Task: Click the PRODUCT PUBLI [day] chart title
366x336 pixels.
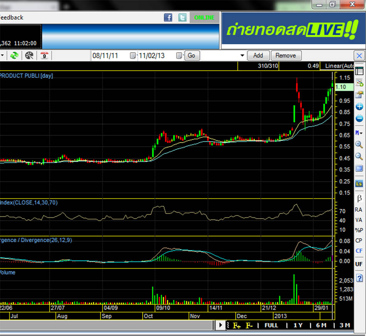Action: coord(26,76)
